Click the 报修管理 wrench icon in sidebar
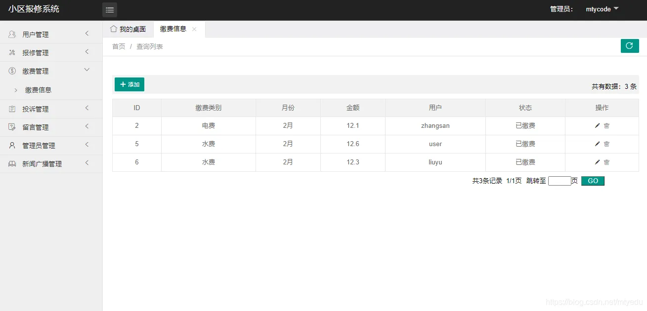The width and height of the screenshot is (647, 311). point(12,53)
